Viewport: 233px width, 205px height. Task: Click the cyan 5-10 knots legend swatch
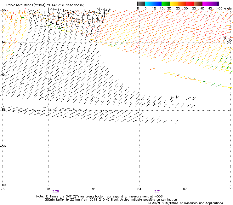tap(149, 4)
